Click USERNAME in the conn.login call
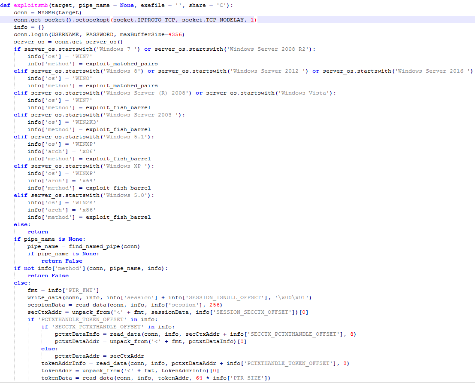The width and height of the screenshot is (475, 383). (65, 34)
